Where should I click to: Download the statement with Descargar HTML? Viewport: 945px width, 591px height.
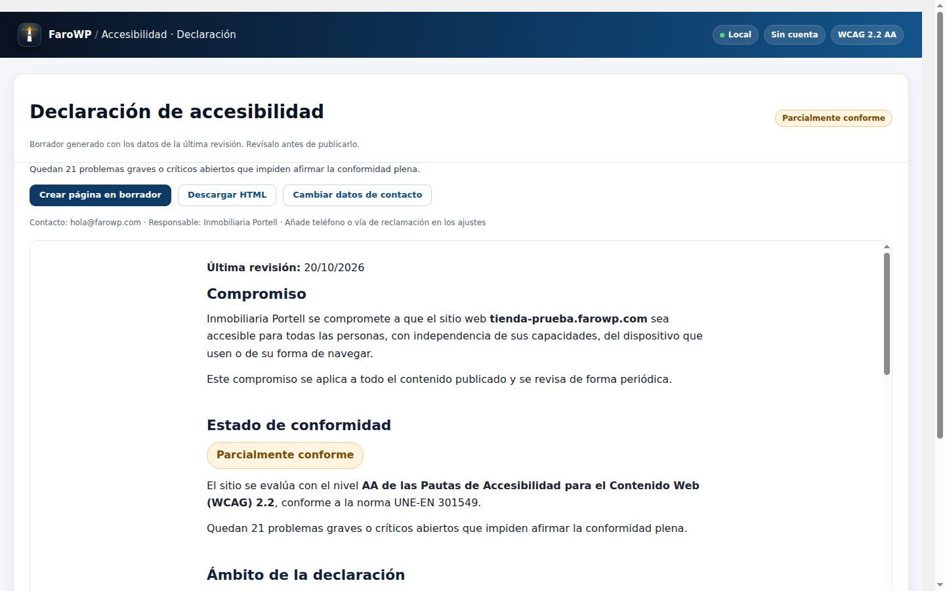(227, 195)
